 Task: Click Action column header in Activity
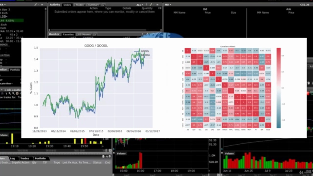(93, 8)
